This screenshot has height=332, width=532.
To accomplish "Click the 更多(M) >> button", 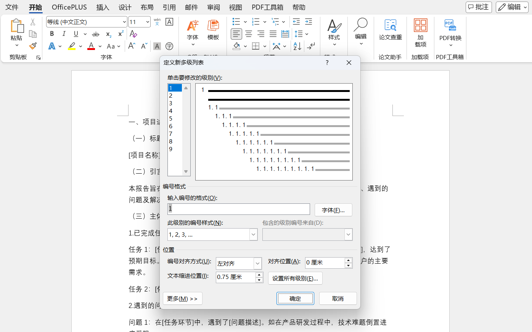I will (182, 298).
